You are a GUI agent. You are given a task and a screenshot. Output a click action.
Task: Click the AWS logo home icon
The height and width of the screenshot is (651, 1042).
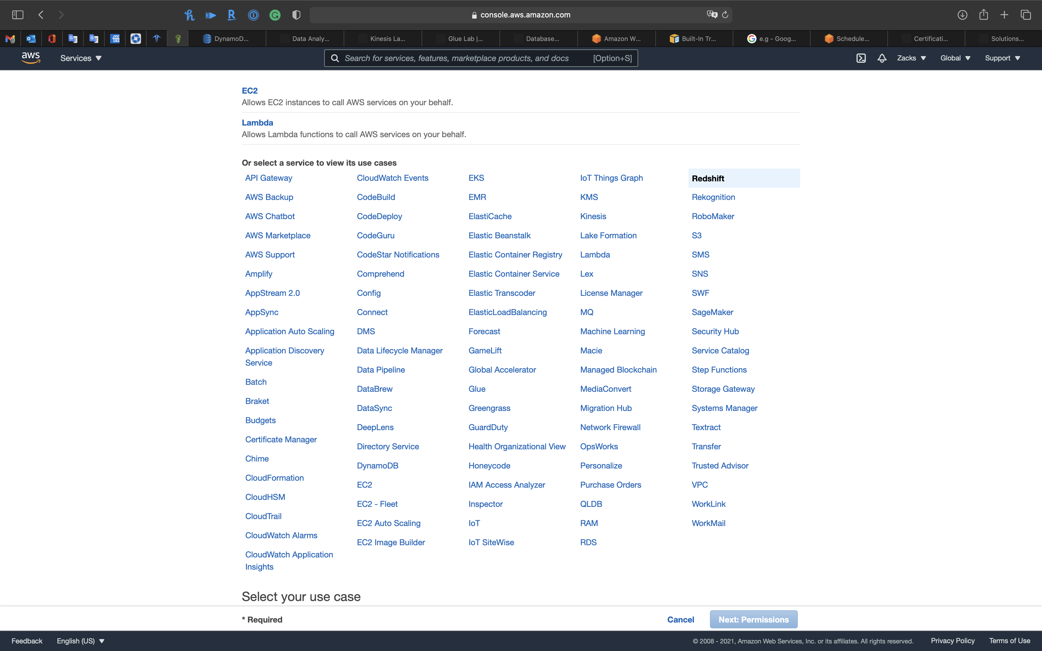pos(31,58)
